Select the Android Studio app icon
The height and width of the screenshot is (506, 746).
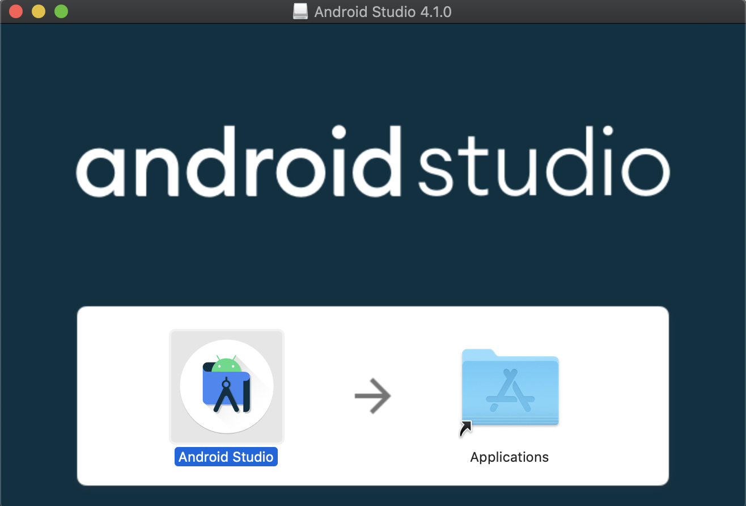click(x=227, y=386)
